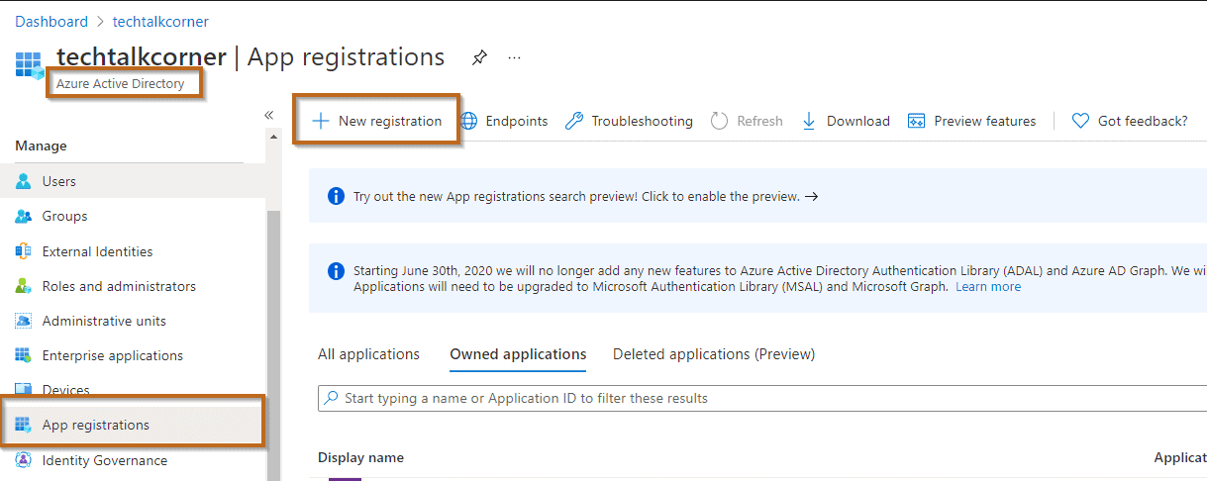Open Users in the Manage menu
The width and height of the screenshot is (1207, 481).
[x=133, y=181]
